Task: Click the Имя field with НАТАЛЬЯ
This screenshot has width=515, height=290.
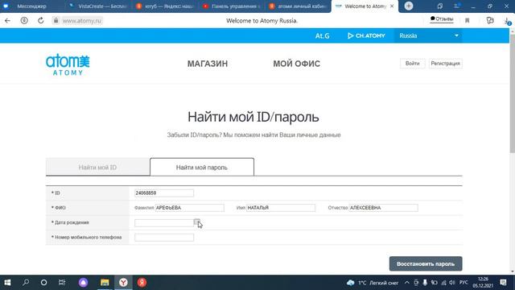Action: tap(281, 208)
